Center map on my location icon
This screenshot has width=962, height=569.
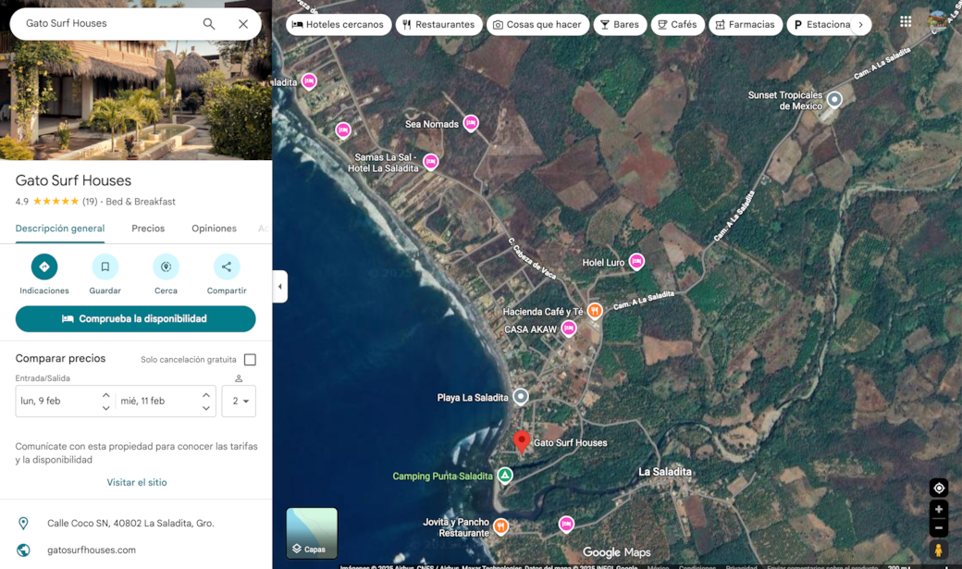[x=939, y=489]
